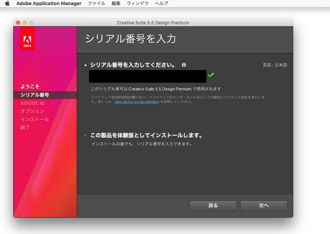Click the Adobe logo in sidebar
Image resolution: width=330 pixels, height=234 pixels.
27,39
